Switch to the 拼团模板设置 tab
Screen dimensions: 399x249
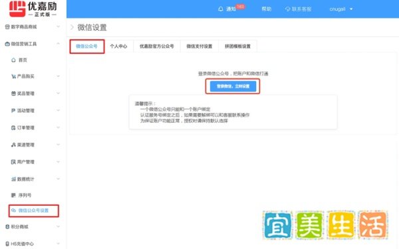coord(237,46)
